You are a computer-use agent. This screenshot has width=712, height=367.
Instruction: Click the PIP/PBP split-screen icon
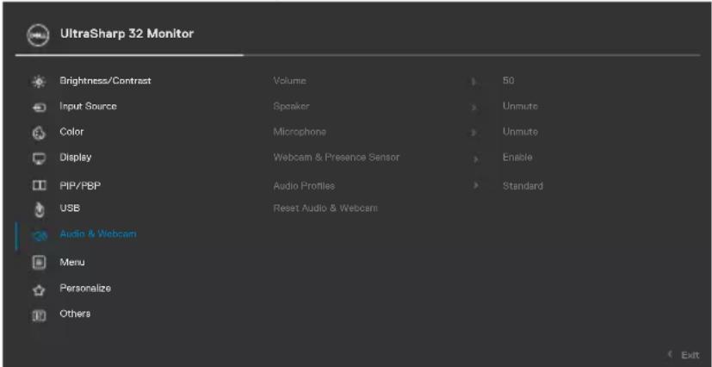39,186
